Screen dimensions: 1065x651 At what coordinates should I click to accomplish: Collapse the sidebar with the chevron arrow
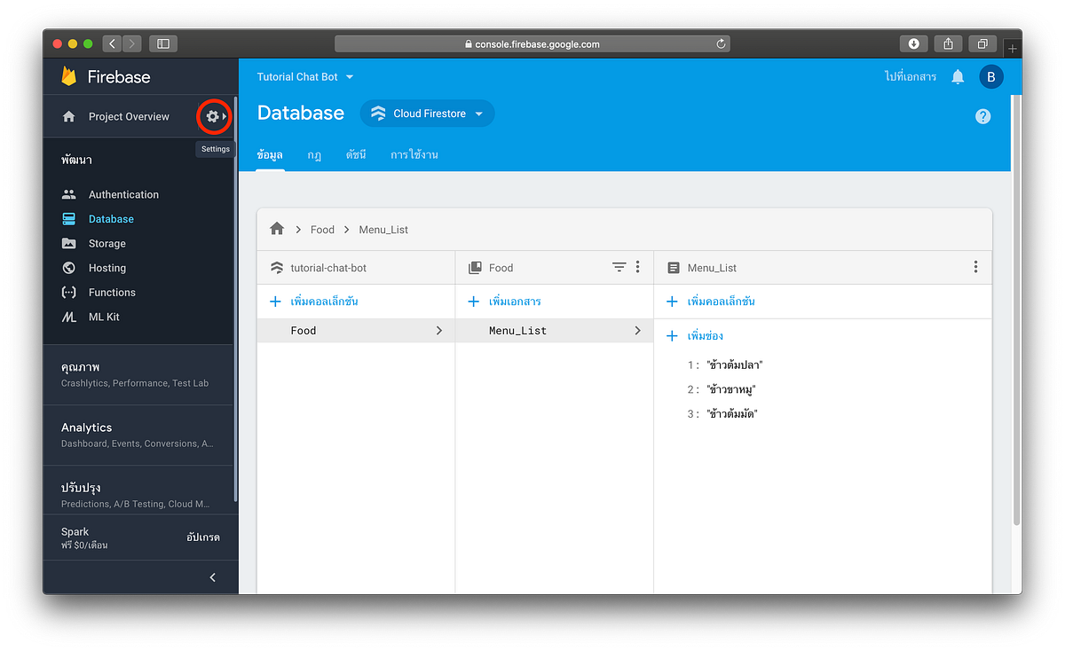click(212, 576)
